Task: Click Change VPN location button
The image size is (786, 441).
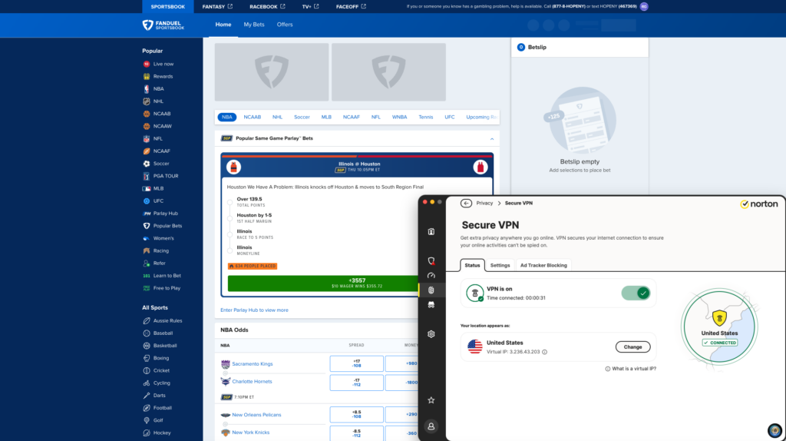Action: 632,347
